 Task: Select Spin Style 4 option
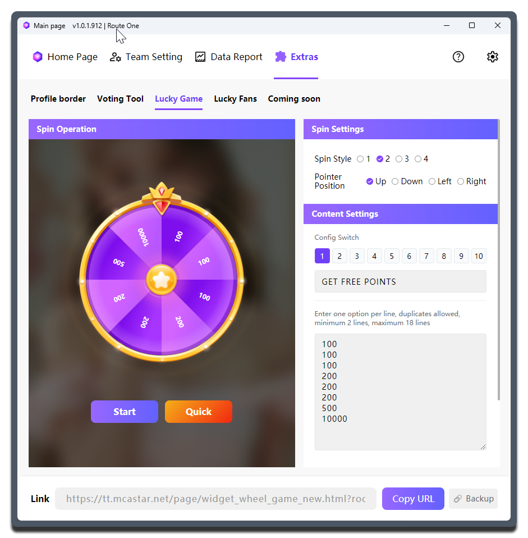418,159
